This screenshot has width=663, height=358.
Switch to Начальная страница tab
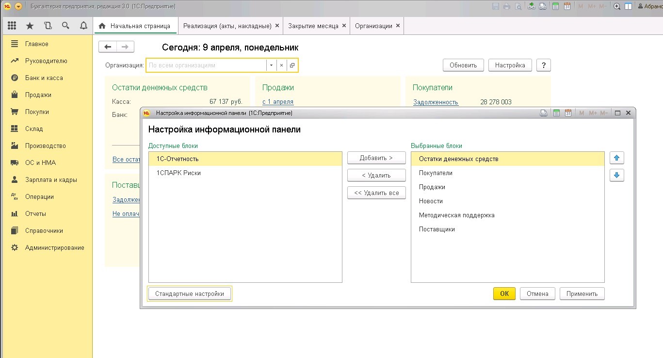(x=135, y=26)
